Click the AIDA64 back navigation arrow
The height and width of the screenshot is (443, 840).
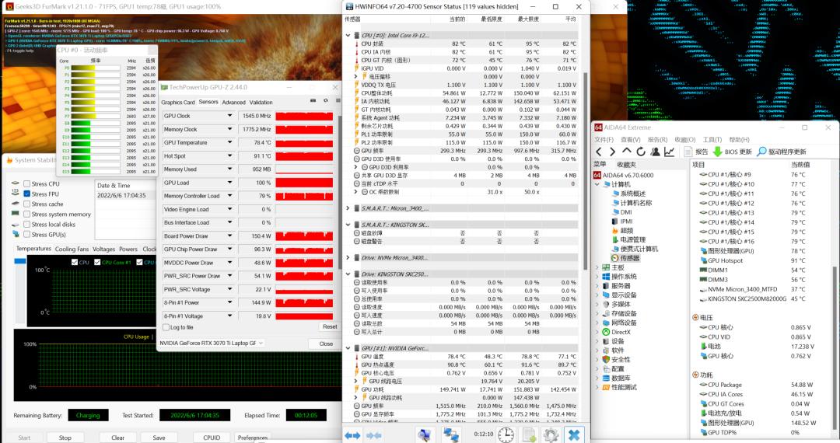(599, 152)
